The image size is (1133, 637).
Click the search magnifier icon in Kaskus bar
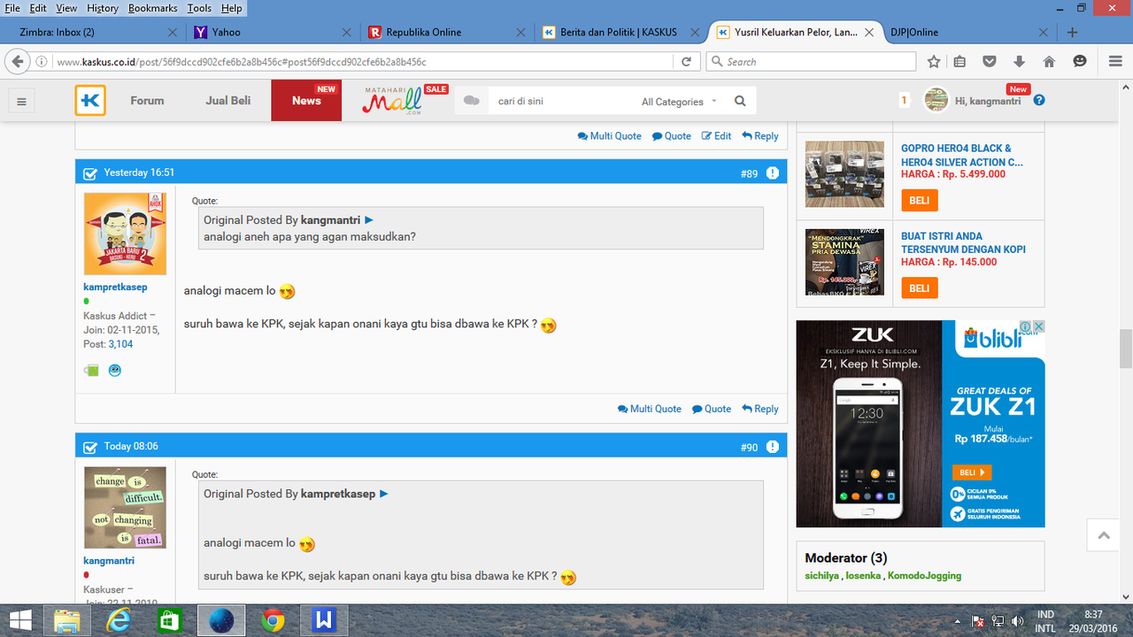pos(740,101)
